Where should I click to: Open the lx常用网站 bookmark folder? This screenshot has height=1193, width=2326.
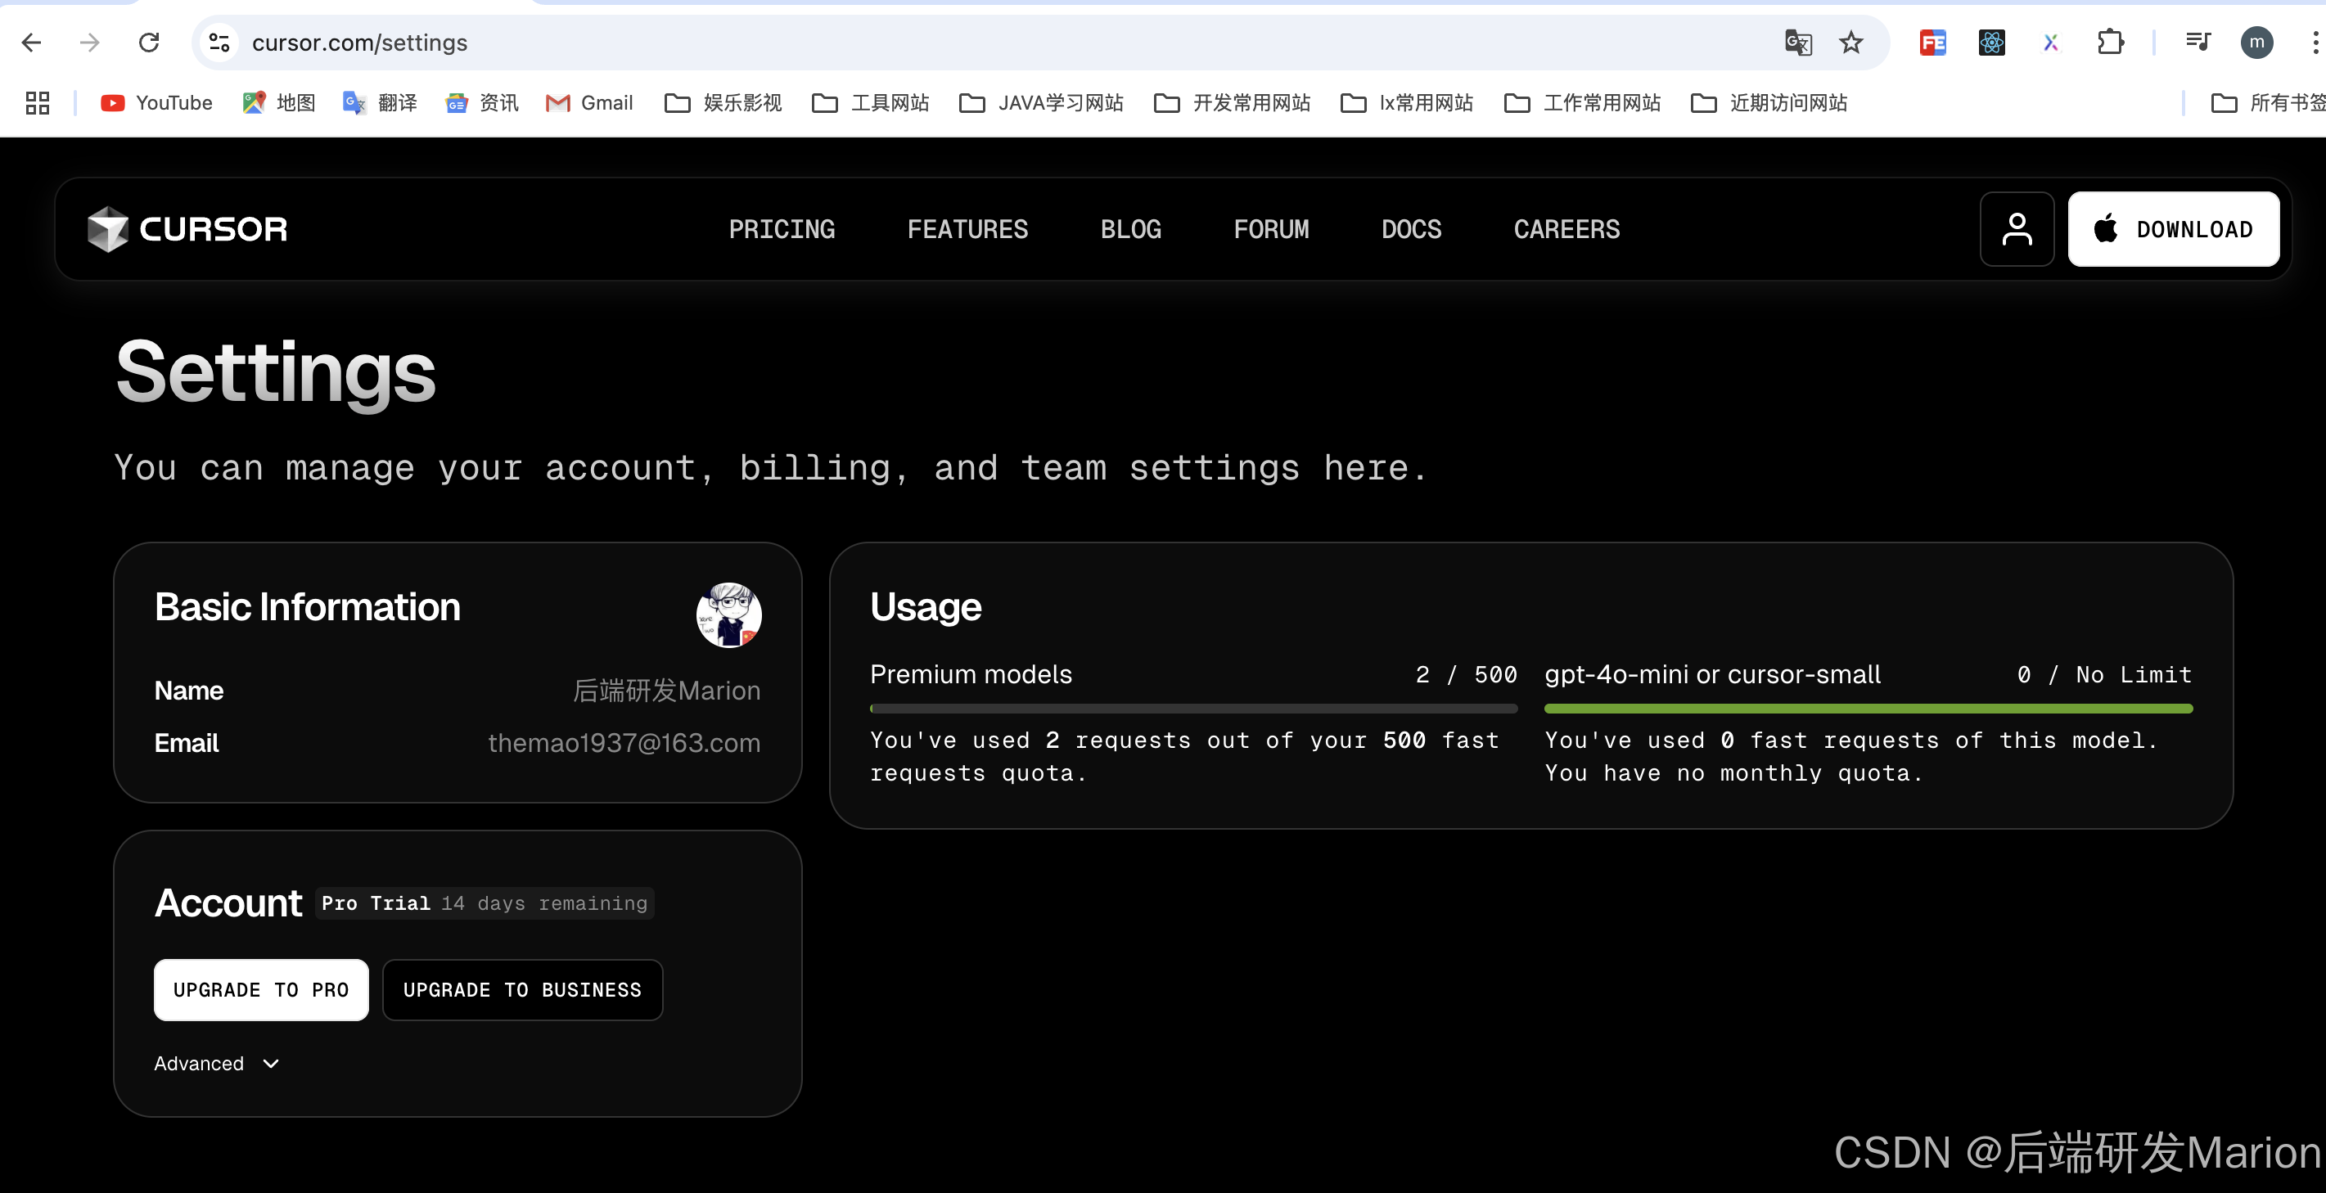click(x=1407, y=103)
